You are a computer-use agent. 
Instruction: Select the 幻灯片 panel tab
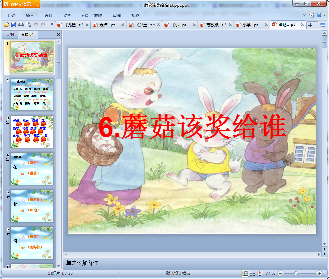[x=28, y=34]
